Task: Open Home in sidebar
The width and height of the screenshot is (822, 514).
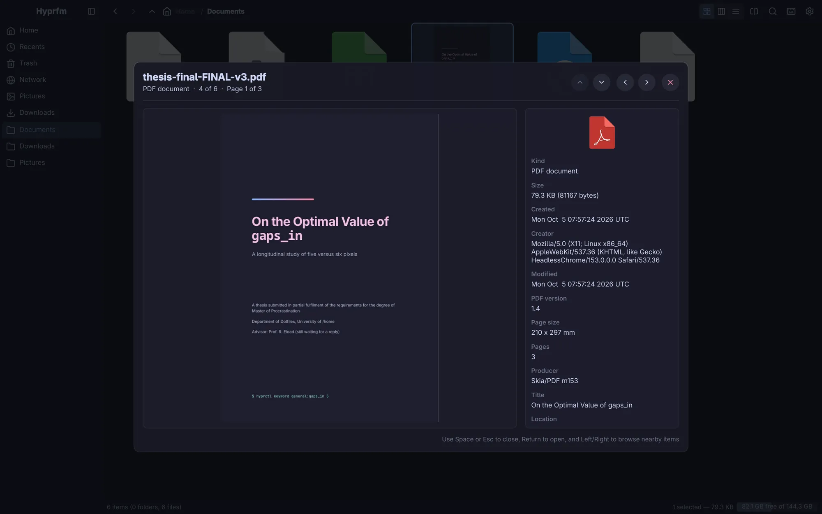Action: [51, 30]
